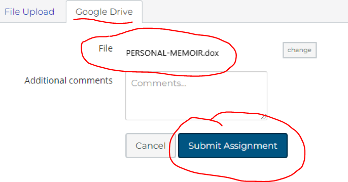
Task: Submit the assignment with the blue button
Action: click(233, 146)
